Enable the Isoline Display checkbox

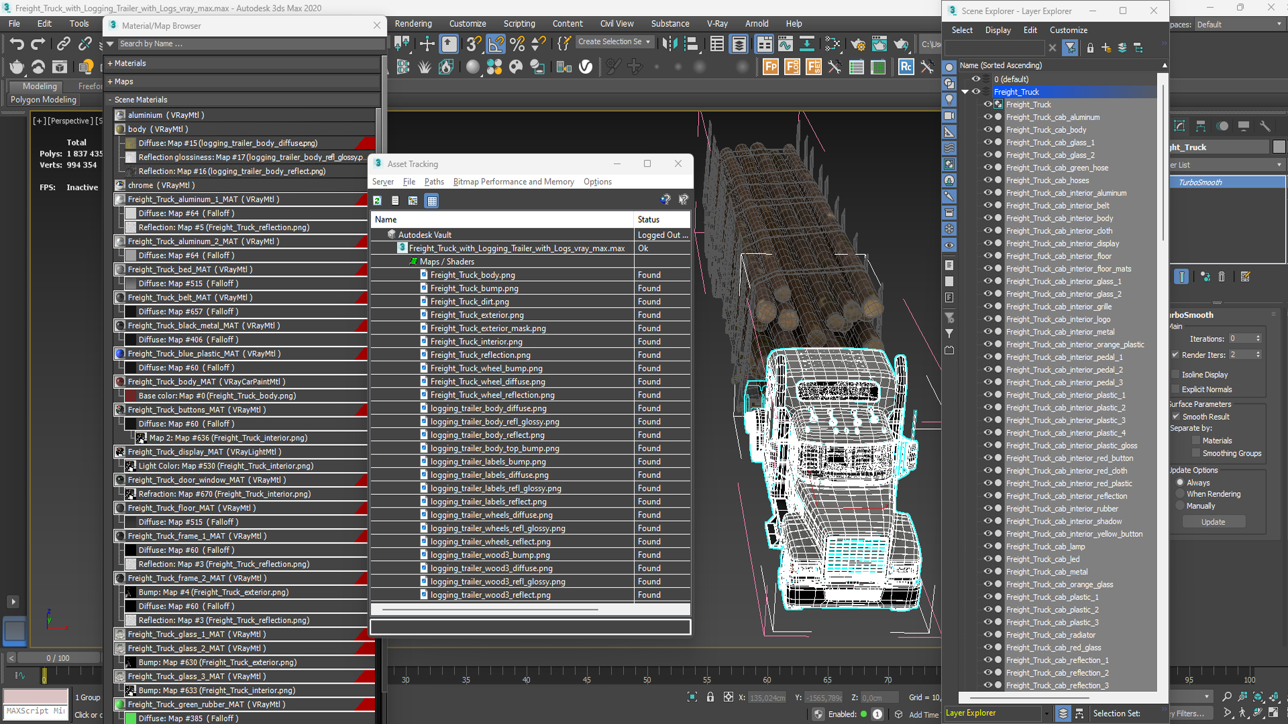pos(1175,375)
